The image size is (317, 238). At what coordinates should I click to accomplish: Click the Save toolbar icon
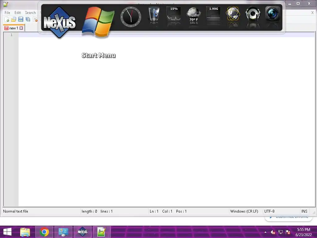click(21, 20)
